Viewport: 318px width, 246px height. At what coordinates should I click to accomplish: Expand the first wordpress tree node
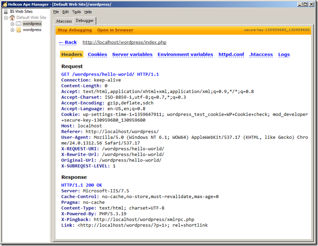(x=12, y=23)
